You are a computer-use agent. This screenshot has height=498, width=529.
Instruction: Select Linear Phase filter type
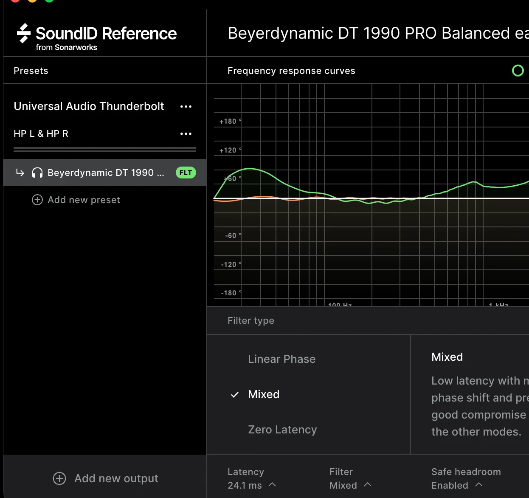pos(282,359)
